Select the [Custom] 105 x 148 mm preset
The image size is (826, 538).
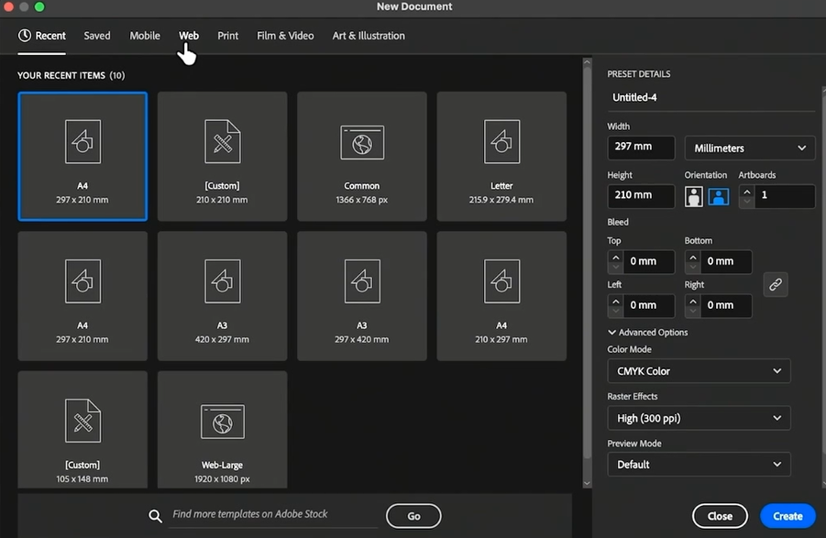pyautogui.click(x=83, y=430)
